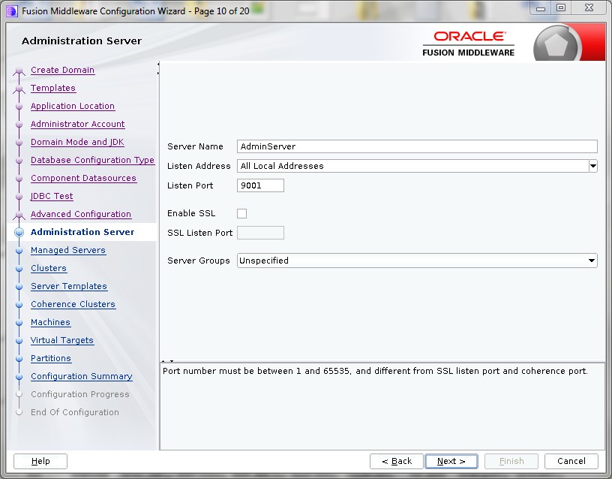Go to the Machines step

coord(50,322)
